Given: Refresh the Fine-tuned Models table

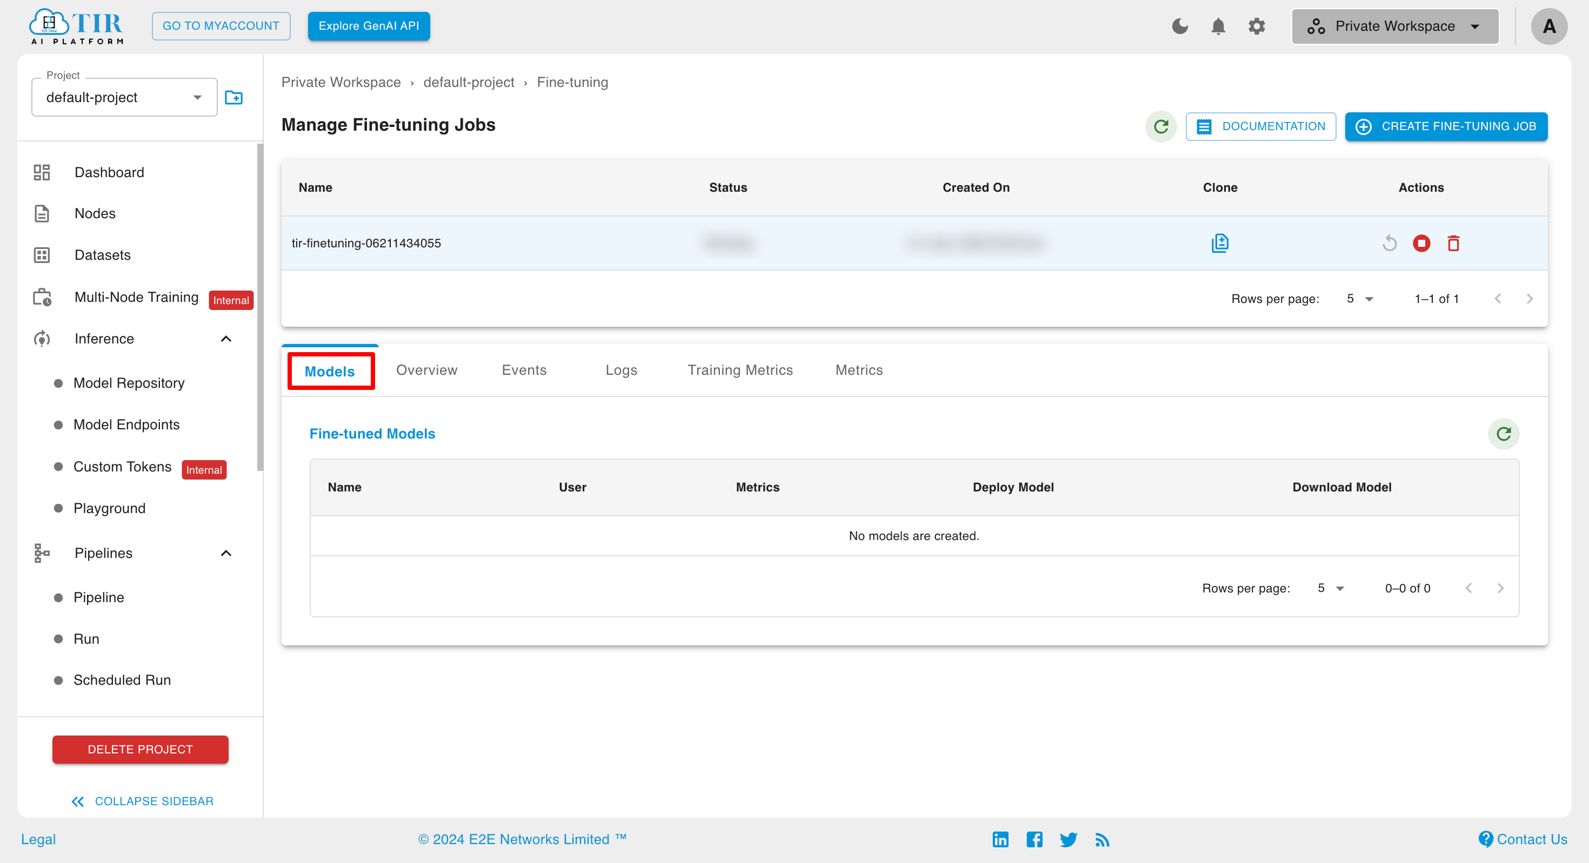Looking at the screenshot, I should pyautogui.click(x=1503, y=434).
